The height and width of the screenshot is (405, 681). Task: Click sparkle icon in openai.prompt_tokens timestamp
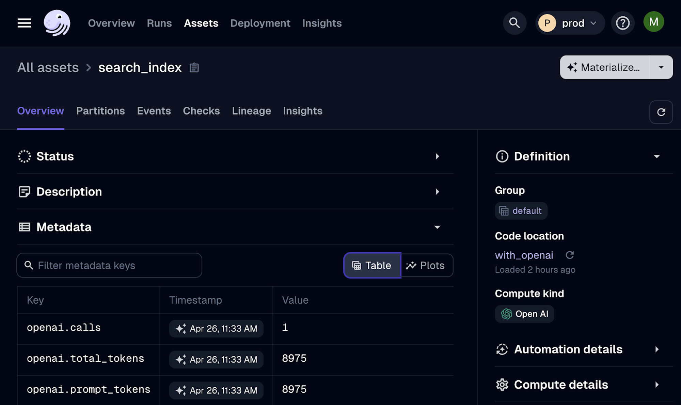[x=181, y=390]
